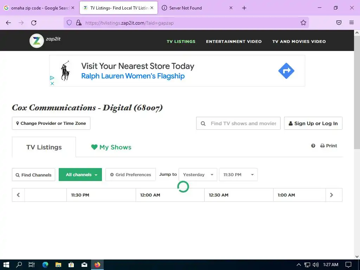Select the omaha zip code browser tab
This screenshot has height=270, width=360.
[x=39, y=8]
